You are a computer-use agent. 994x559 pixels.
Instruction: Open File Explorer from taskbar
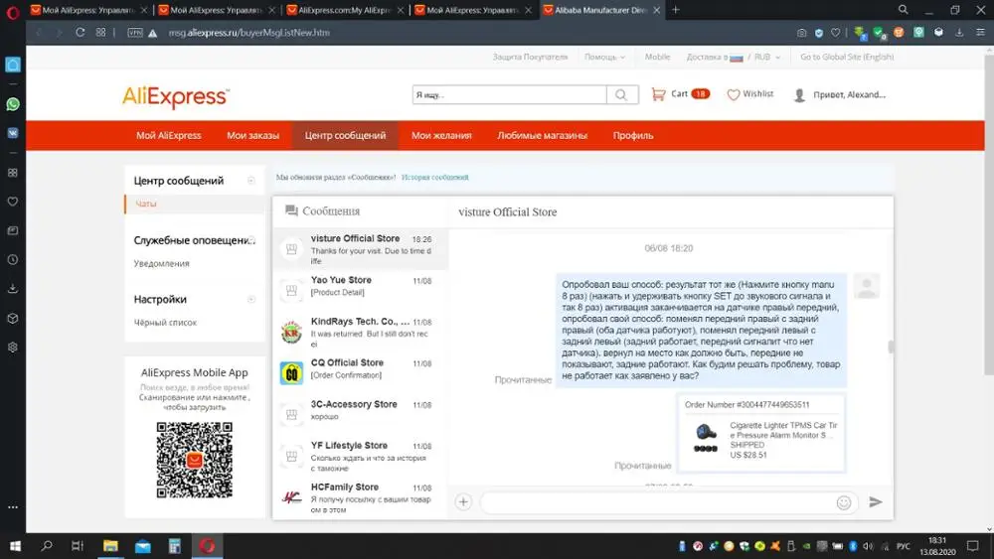[x=110, y=546]
